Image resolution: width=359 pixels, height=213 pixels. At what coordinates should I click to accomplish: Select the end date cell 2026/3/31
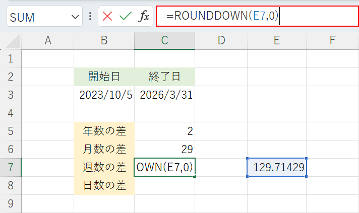click(x=164, y=95)
